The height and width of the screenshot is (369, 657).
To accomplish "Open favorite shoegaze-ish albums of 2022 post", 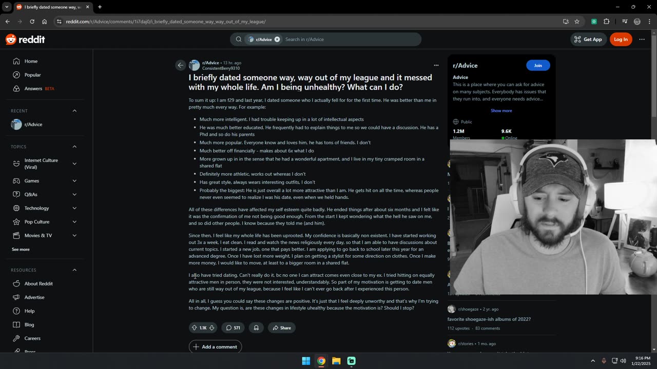I will click(x=489, y=319).
